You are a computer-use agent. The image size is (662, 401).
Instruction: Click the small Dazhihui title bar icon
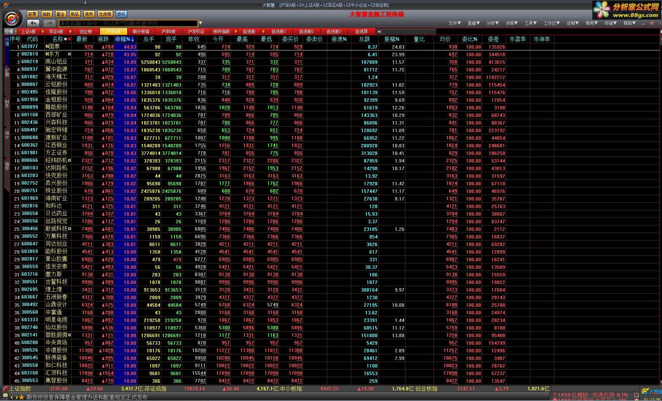pyautogui.click(x=6, y=5)
